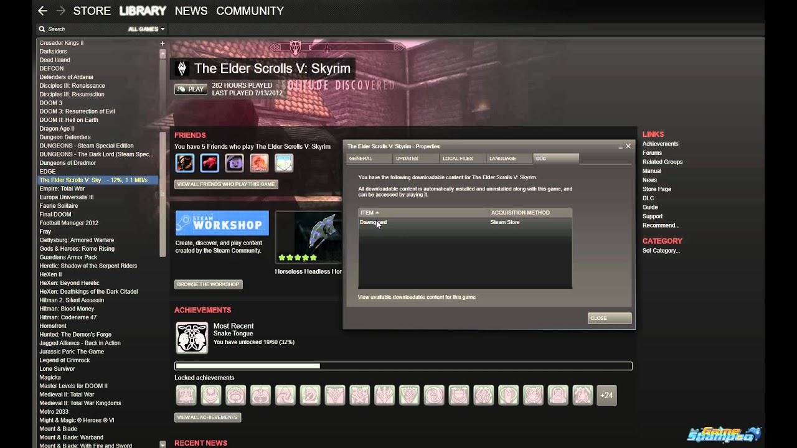The height and width of the screenshot is (448, 797).
Task: Open first friend avatar in Friends row
Action: [184, 163]
